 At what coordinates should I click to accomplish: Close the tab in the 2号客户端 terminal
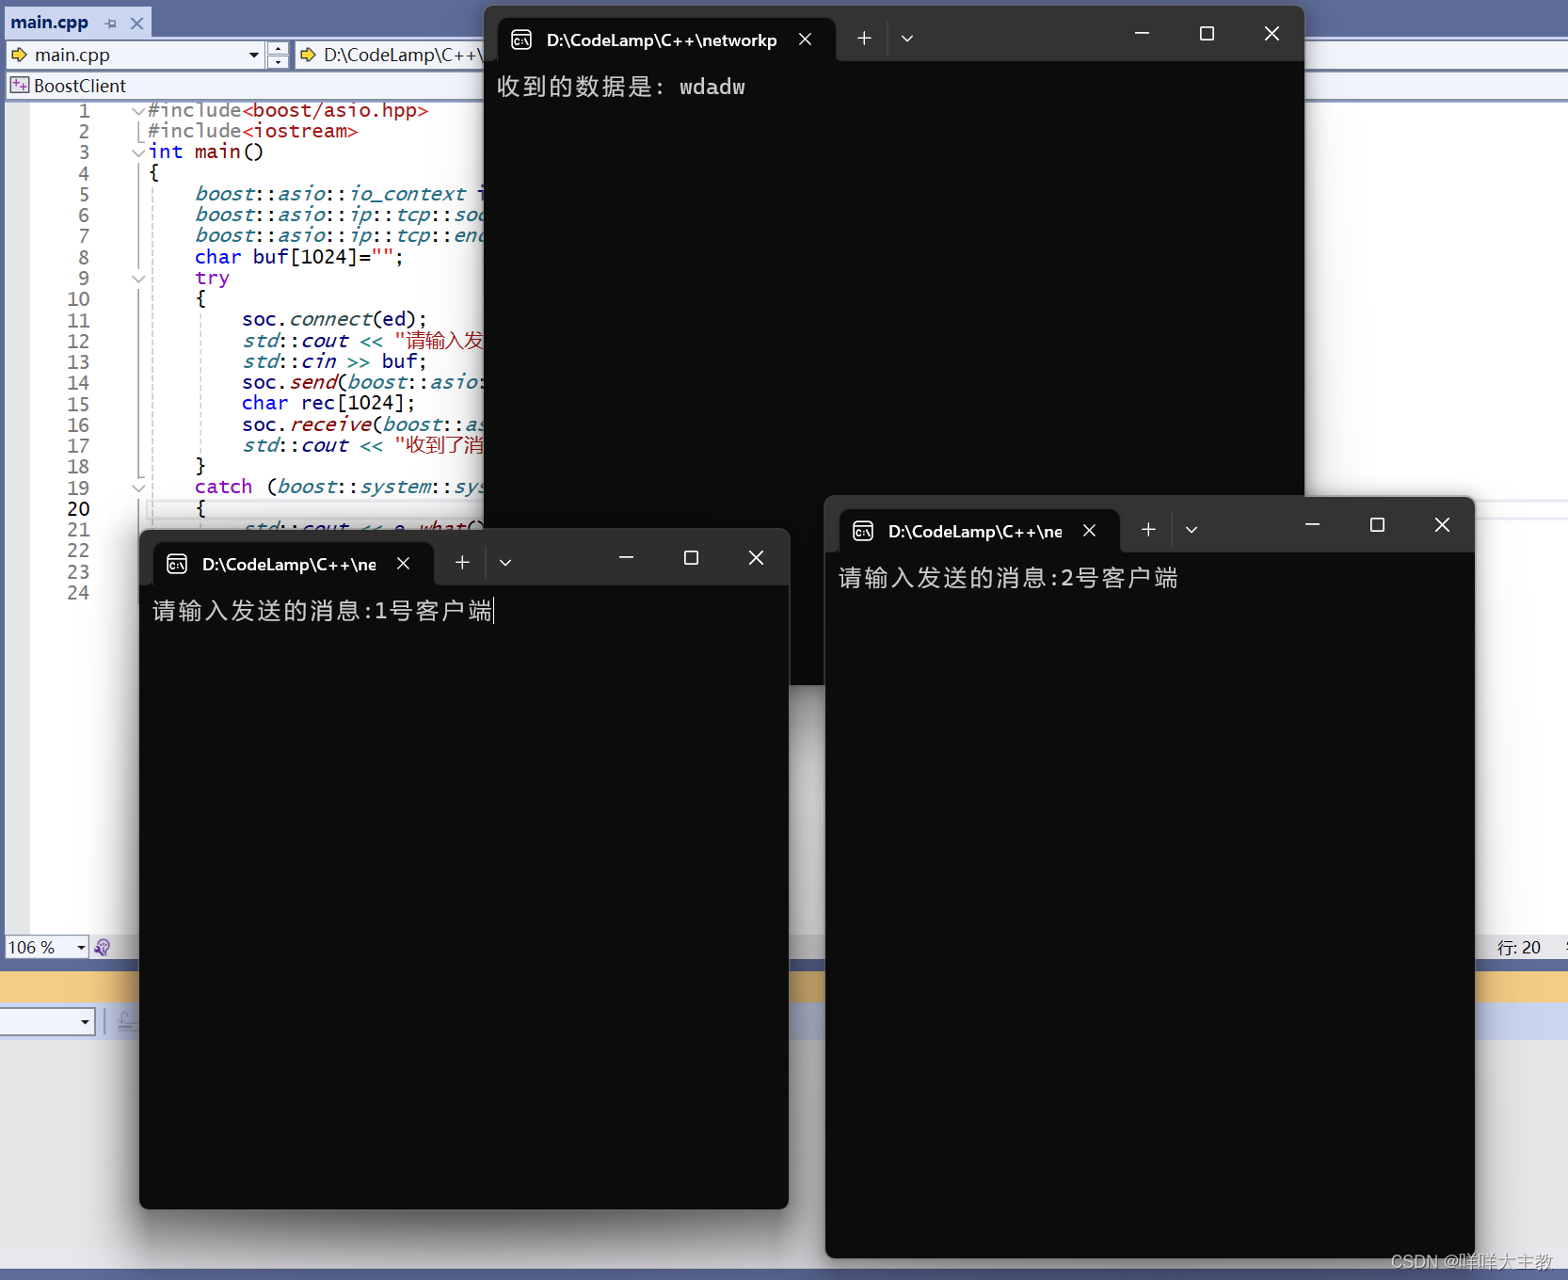1089,531
